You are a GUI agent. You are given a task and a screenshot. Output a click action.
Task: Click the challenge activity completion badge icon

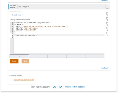click(x=107, y=7)
